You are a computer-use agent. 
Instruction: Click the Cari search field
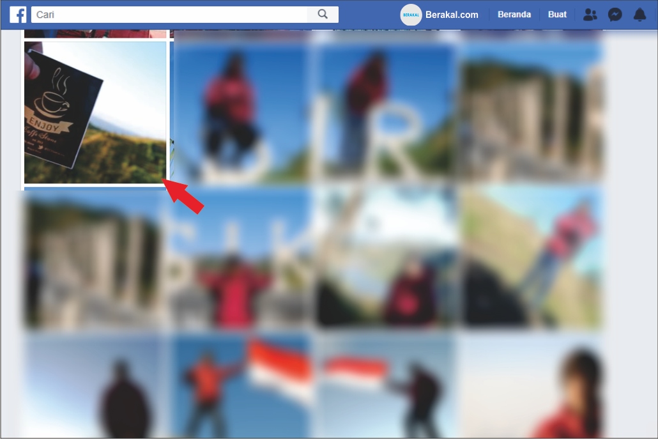(169, 14)
